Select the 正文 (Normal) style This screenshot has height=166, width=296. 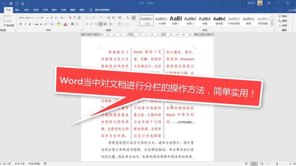pos(147,20)
